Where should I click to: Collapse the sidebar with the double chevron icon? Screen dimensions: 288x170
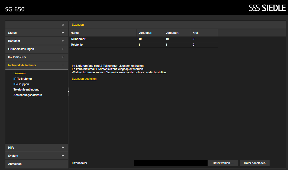(63, 25)
